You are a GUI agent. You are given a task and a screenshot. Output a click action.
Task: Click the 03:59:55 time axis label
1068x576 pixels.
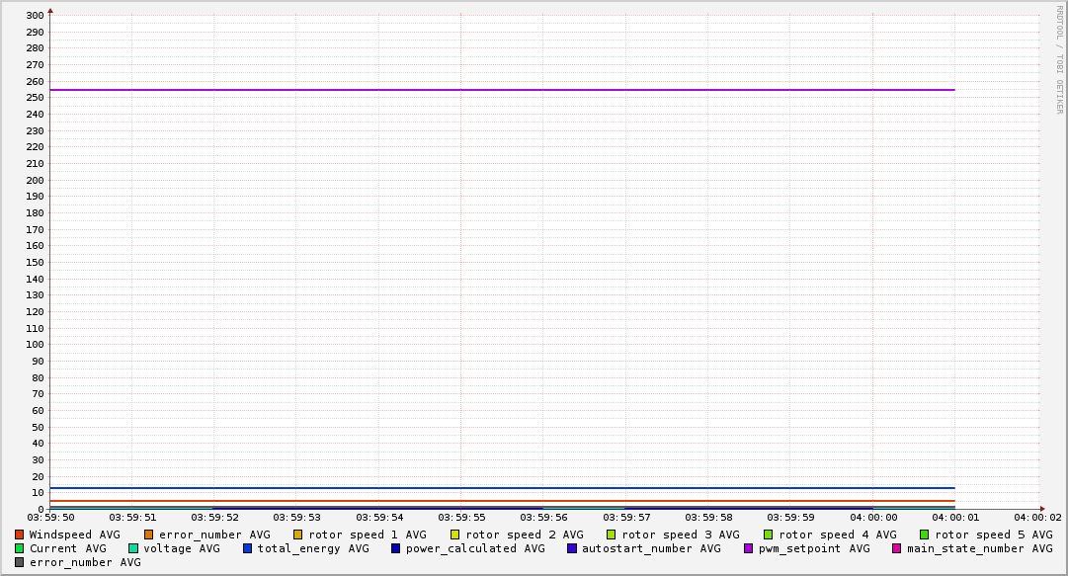[461, 517]
